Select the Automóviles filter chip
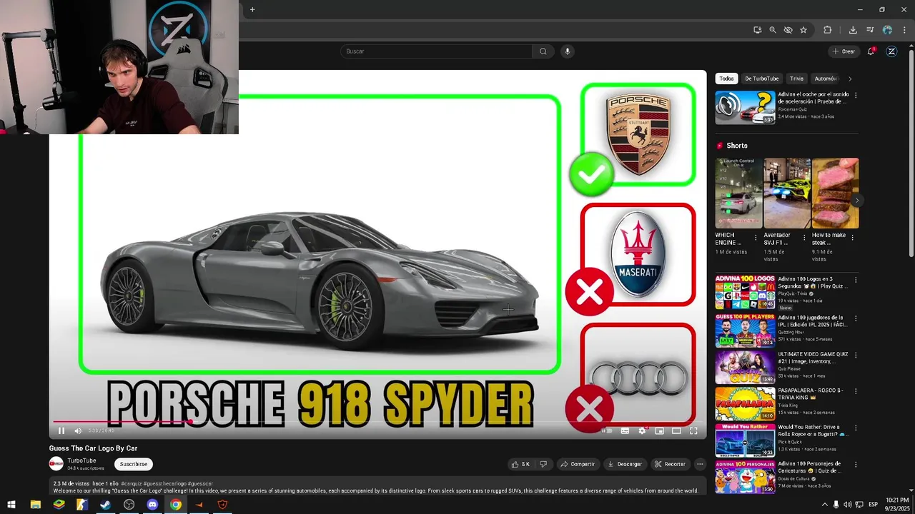Viewport: 915px width, 514px height. [x=825, y=79]
